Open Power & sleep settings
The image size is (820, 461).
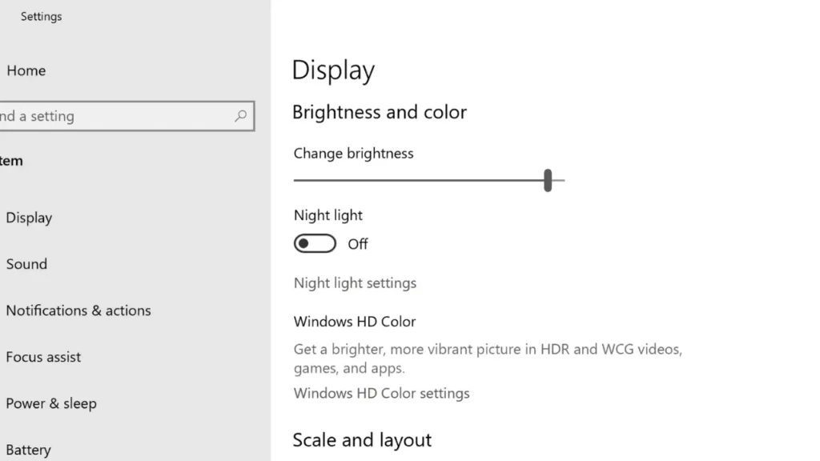(51, 403)
